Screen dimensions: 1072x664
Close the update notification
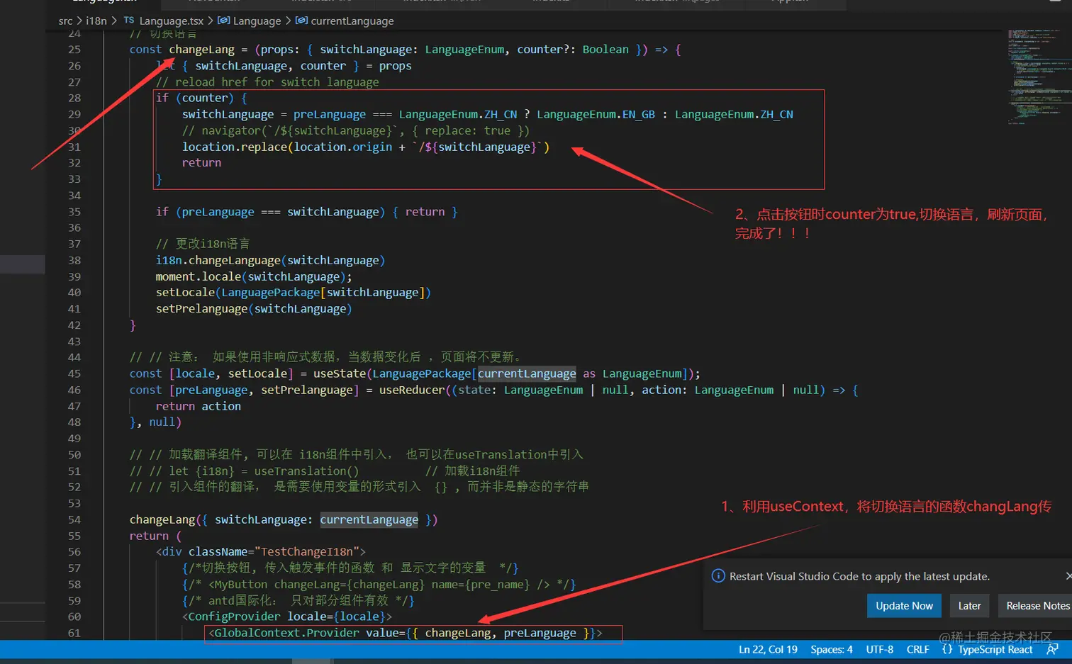click(x=1068, y=576)
